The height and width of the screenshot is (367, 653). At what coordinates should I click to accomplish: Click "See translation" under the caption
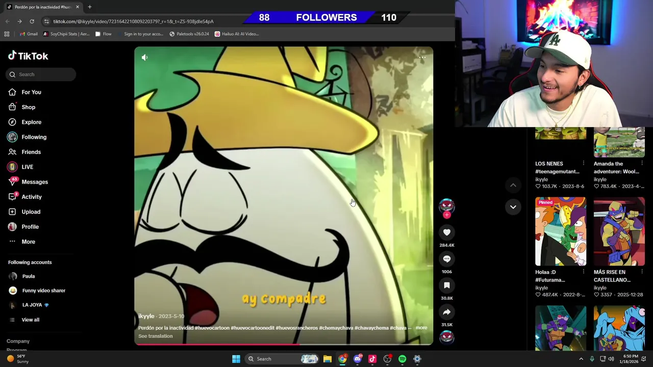(x=156, y=336)
